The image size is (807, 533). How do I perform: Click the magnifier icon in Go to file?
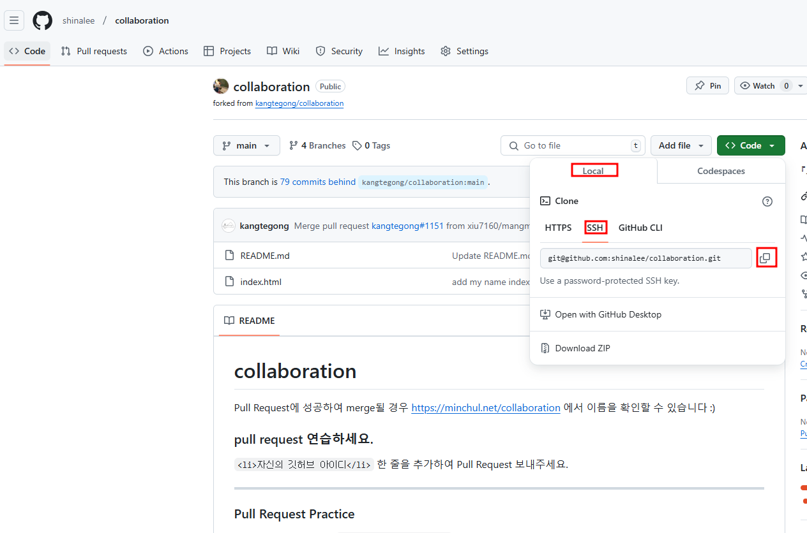tap(514, 145)
